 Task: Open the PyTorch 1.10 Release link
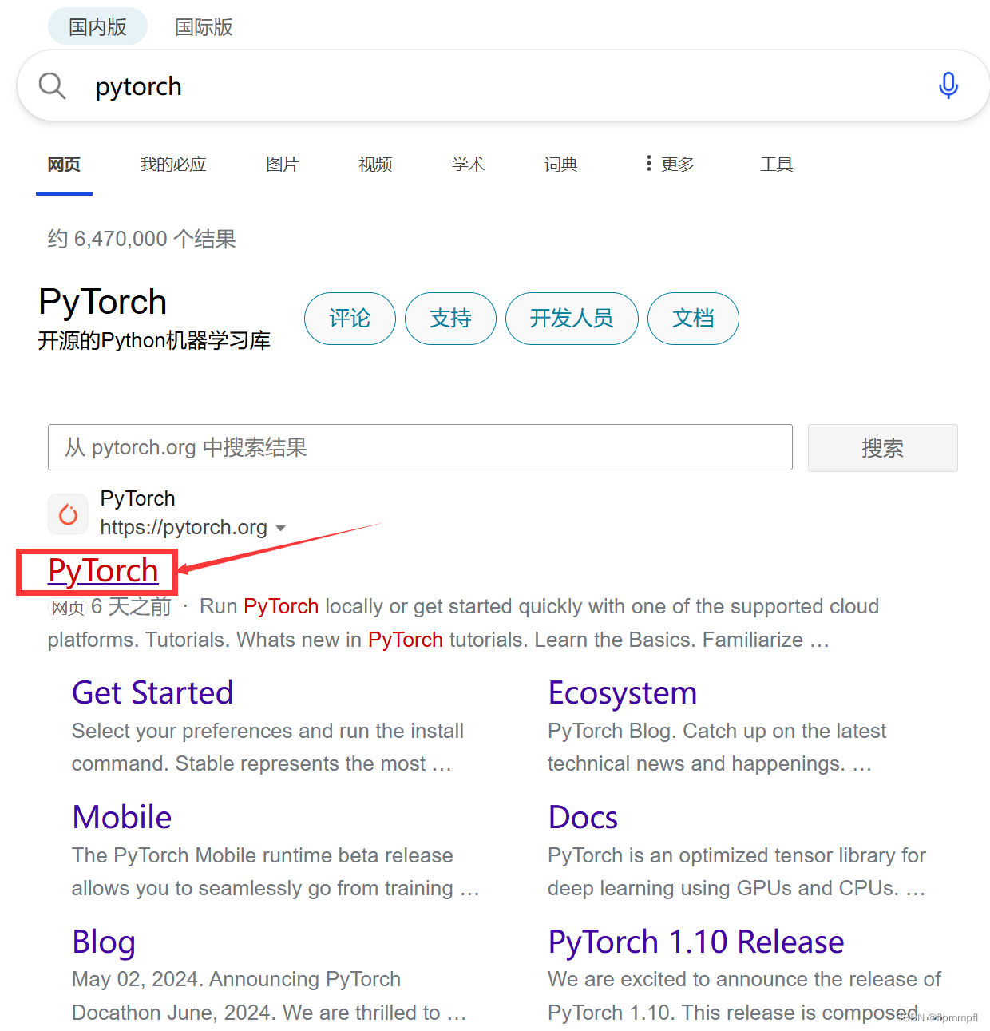pos(696,942)
